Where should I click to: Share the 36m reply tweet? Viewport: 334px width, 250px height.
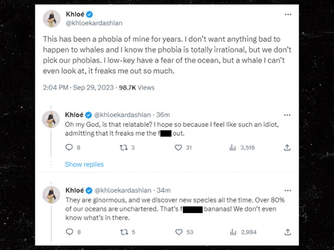tap(287, 147)
